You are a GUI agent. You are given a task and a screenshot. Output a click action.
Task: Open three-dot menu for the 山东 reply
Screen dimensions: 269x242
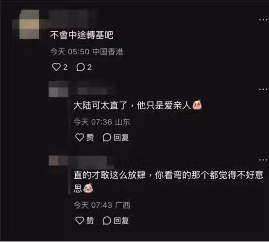pyautogui.click(x=263, y=89)
